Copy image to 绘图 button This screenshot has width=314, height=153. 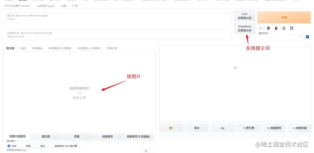pyautogui.click(x=77, y=137)
